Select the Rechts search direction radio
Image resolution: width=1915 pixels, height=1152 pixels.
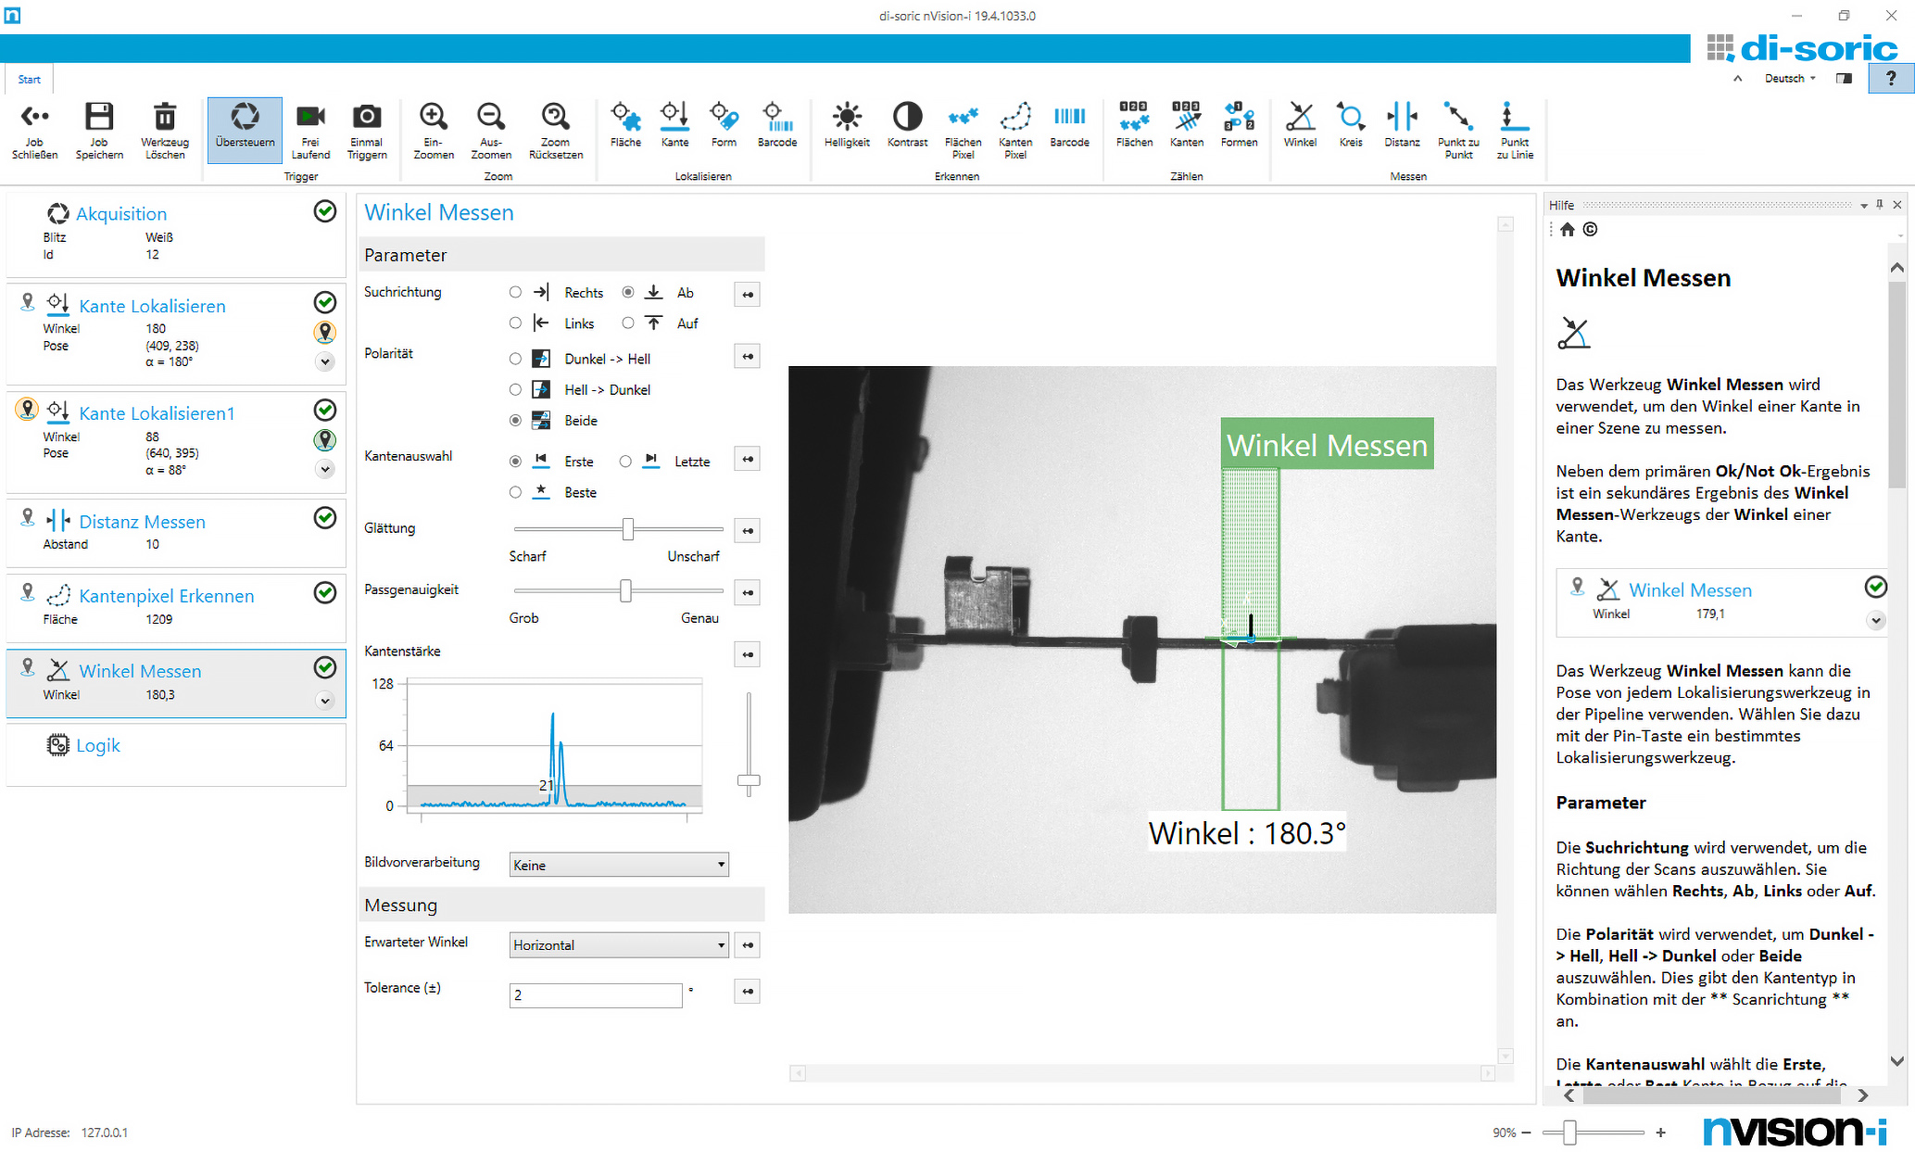point(515,292)
